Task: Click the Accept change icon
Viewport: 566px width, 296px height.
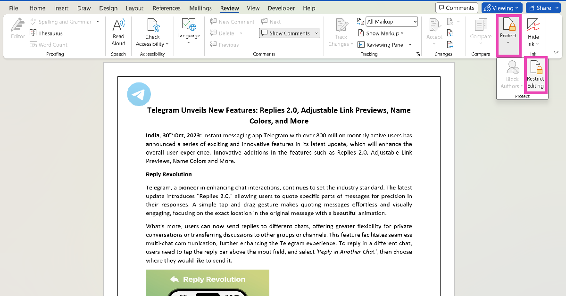Action: (434, 25)
